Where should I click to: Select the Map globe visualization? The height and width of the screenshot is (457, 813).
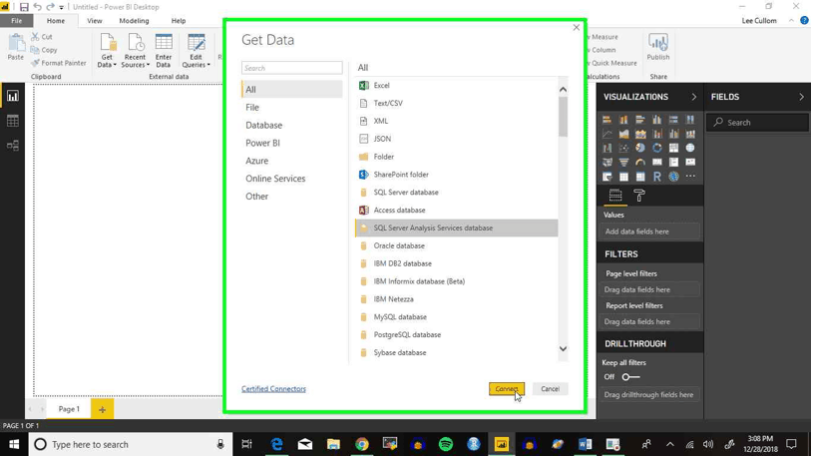(690, 148)
